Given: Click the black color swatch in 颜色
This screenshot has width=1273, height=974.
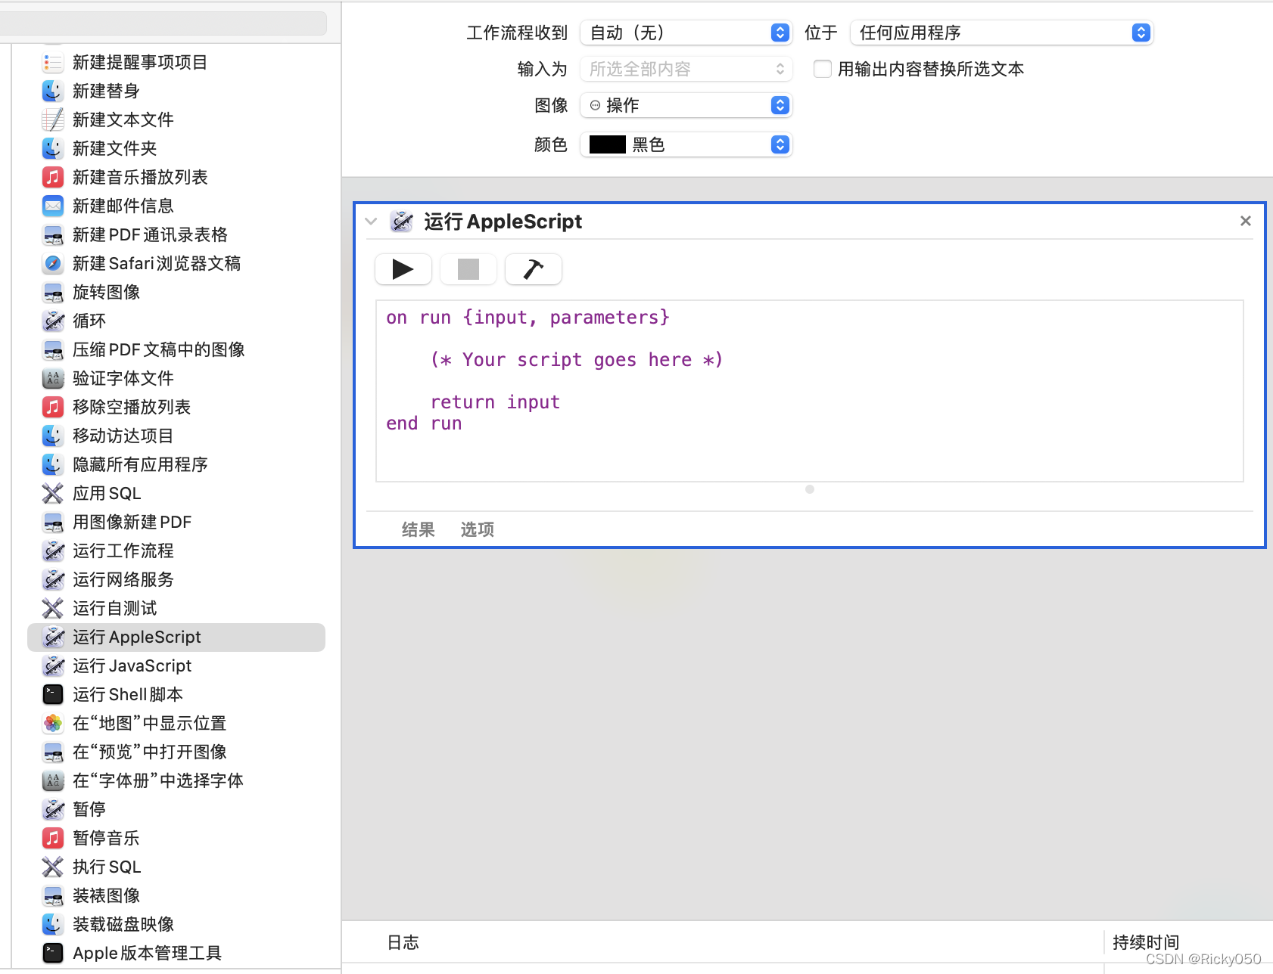Looking at the screenshot, I should [x=608, y=144].
